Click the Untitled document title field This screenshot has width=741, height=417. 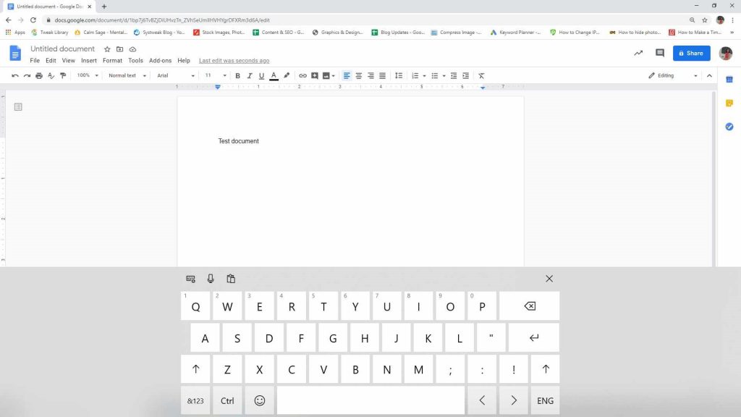[62, 49]
